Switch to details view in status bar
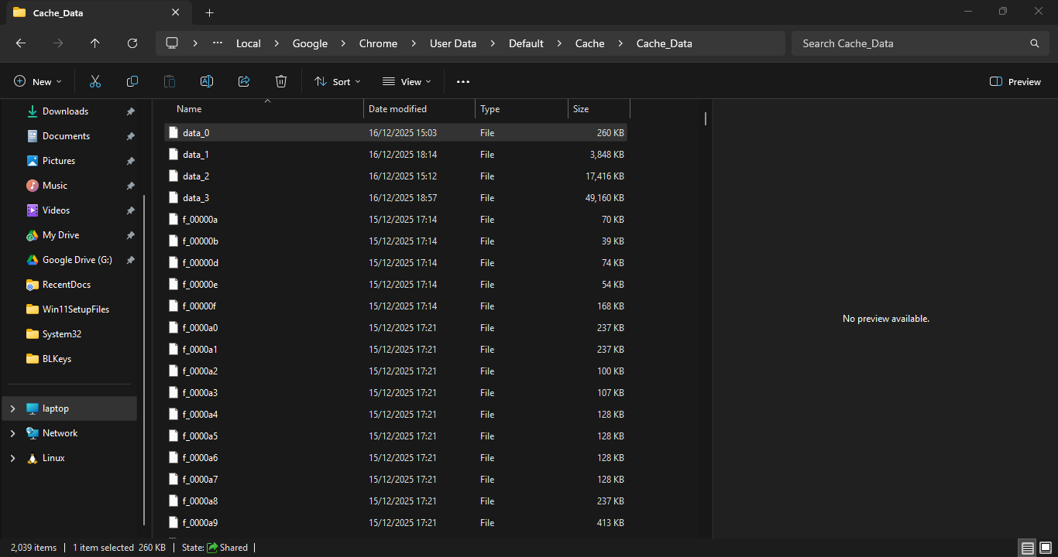Screen dimensions: 1058x557 tap(1028, 548)
